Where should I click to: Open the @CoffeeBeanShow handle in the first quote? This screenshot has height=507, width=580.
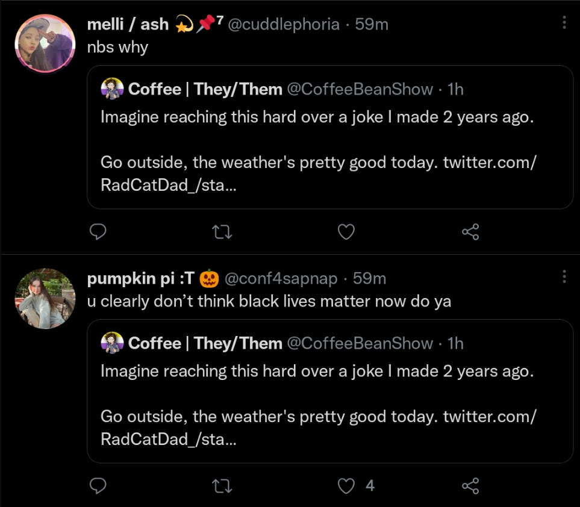coord(360,89)
